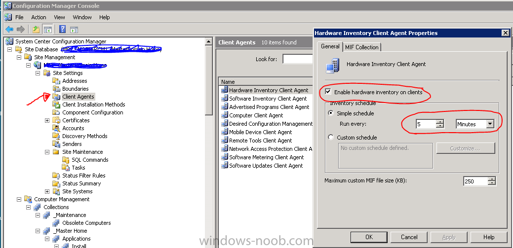Toggle the Show/Hide action pane icon
This screenshot has height=248, width=513.
point(74,30)
